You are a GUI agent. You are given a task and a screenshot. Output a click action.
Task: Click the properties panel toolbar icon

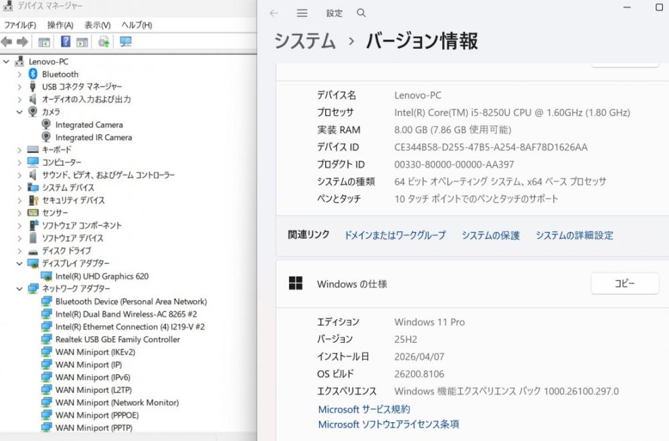coord(82,41)
